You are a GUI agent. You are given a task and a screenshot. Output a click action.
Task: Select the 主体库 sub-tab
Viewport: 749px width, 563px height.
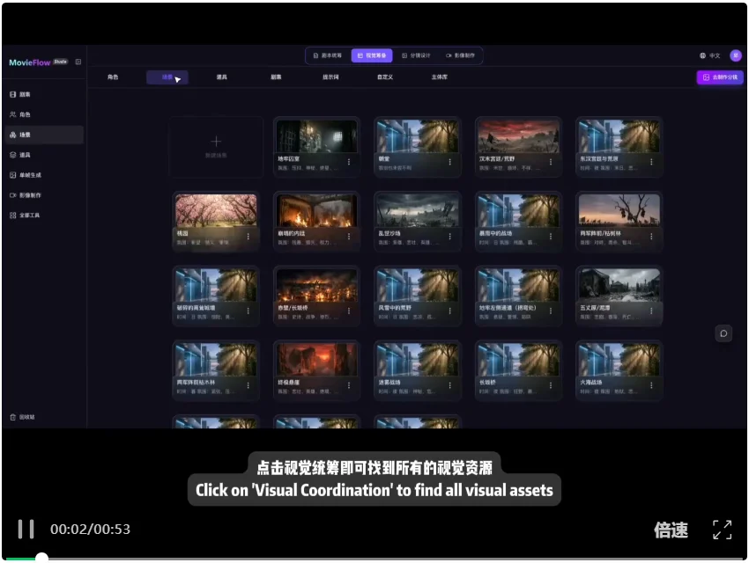[440, 77]
